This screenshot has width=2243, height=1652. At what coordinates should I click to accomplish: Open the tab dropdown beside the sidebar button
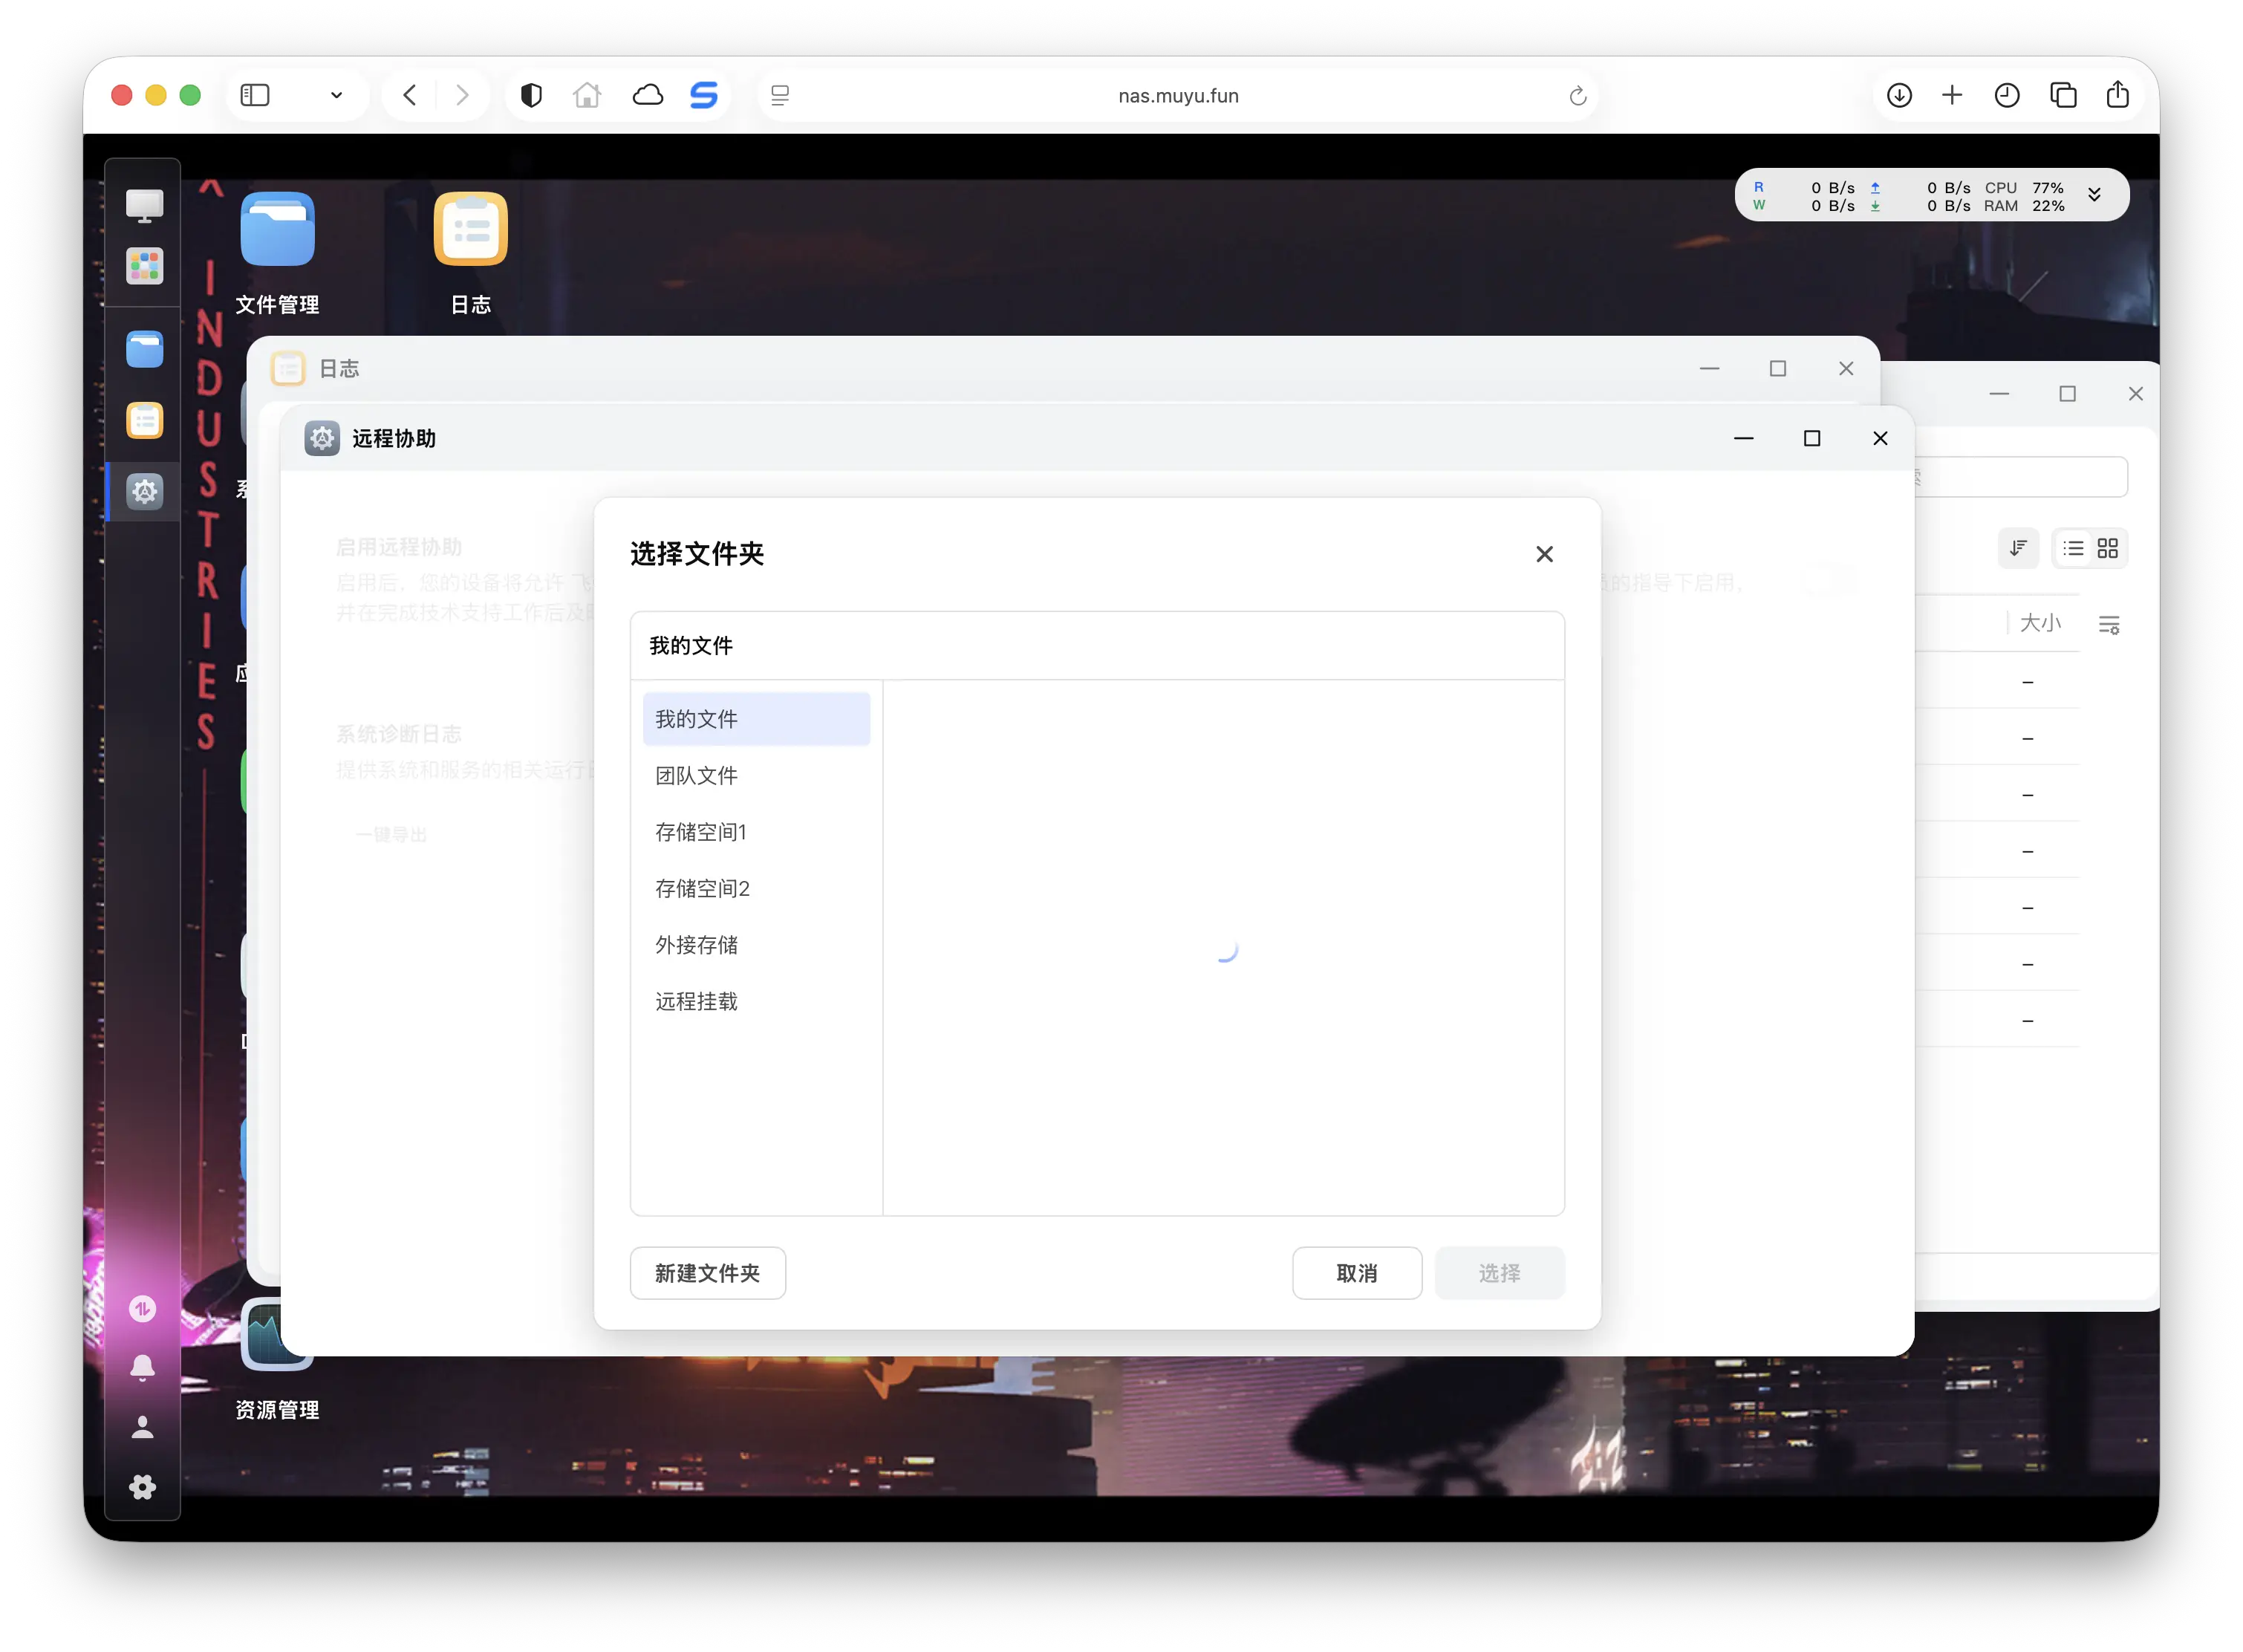[x=337, y=95]
